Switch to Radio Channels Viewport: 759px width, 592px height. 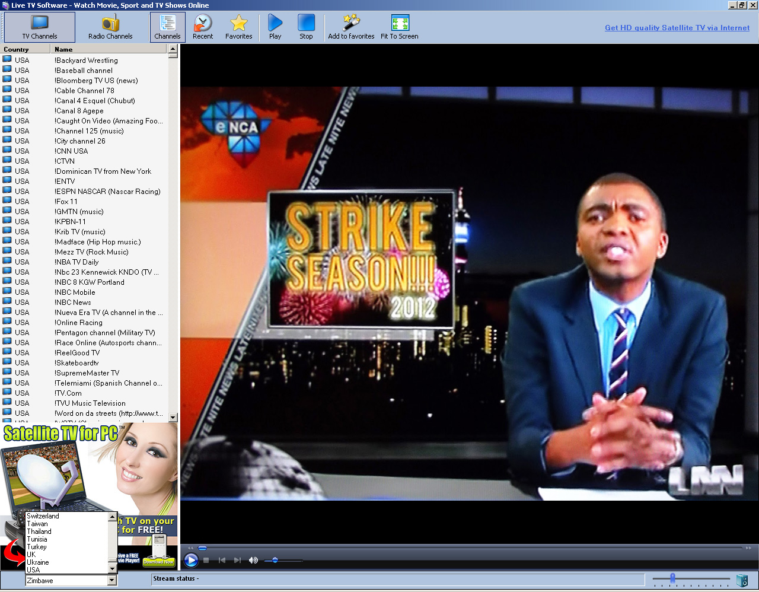[110, 27]
